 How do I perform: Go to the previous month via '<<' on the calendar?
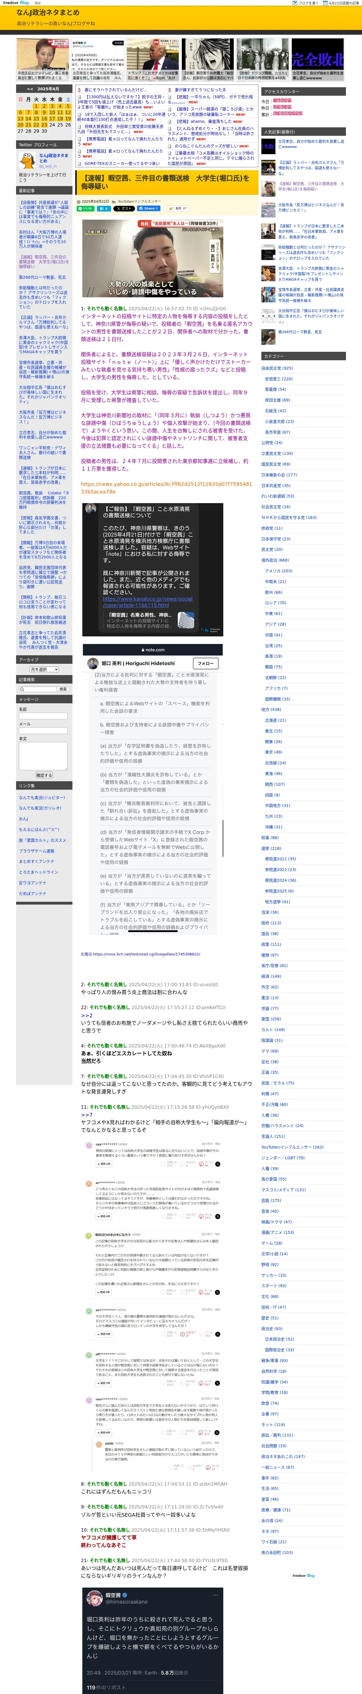coord(30,89)
